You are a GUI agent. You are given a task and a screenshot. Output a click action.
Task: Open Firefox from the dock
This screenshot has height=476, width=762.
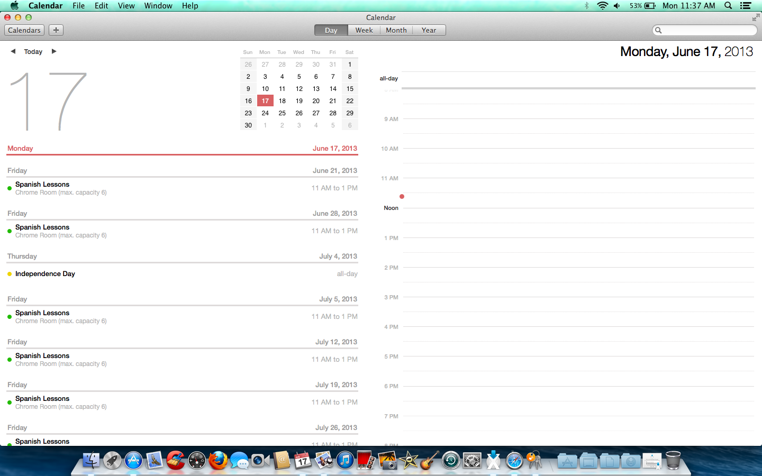pyautogui.click(x=217, y=461)
